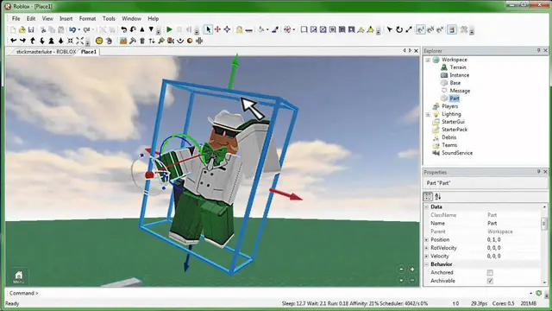Collapse the Data properties section
This screenshot has height=311, width=552.
pyautogui.click(x=427, y=207)
